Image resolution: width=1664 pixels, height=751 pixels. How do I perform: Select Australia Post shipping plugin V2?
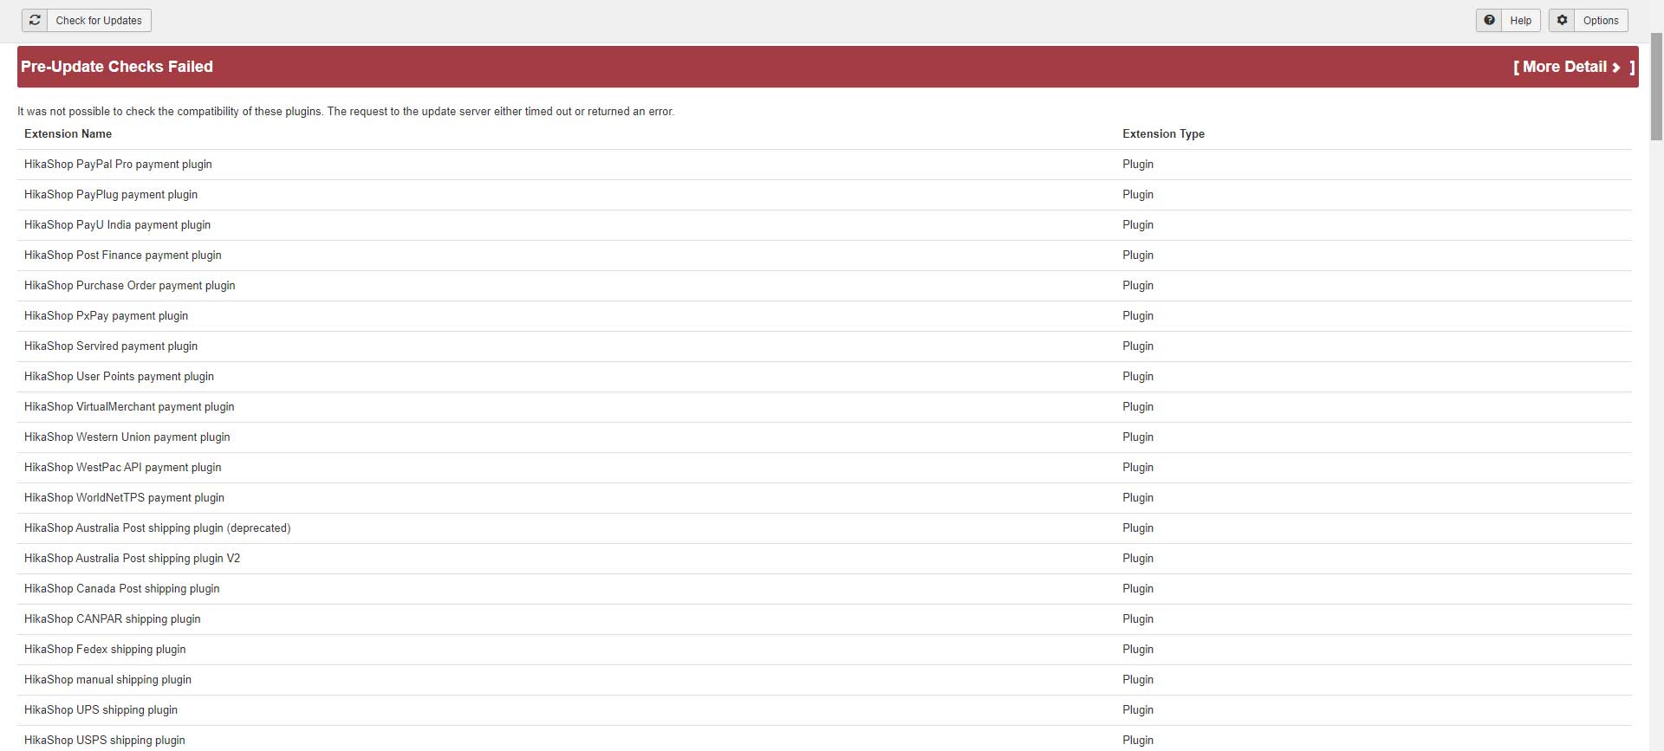click(133, 559)
